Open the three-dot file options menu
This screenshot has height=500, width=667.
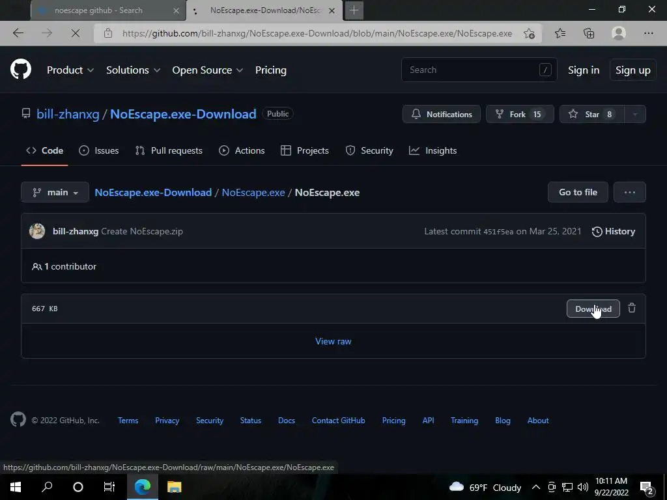[x=630, y=192]
